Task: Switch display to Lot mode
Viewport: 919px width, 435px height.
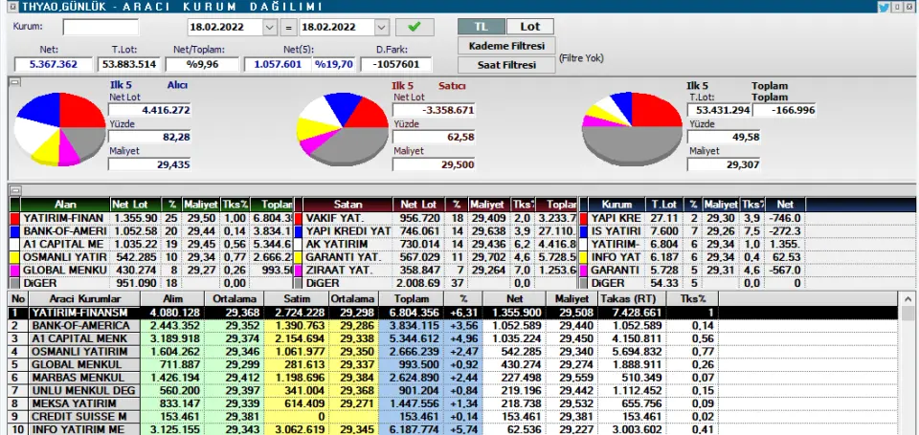Action: click(529, 27)
